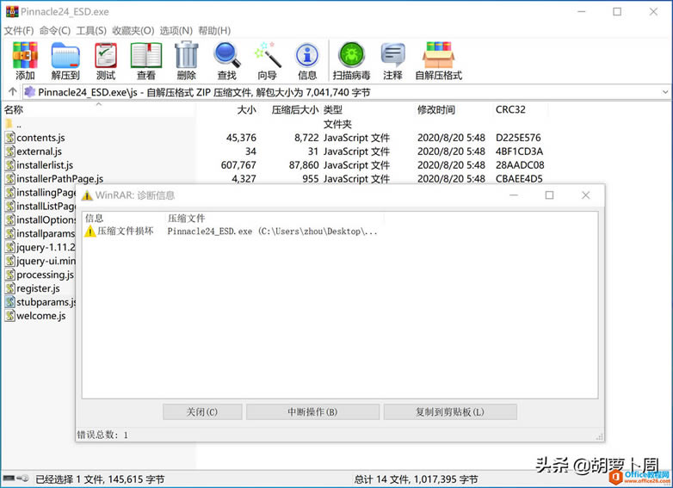Open the 帮助(H) menu
The width and height of the screenshot is (673, 488).
pos(214,30)
